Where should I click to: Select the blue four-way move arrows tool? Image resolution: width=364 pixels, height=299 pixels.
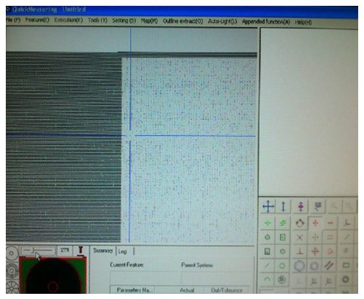click(268, 206)
